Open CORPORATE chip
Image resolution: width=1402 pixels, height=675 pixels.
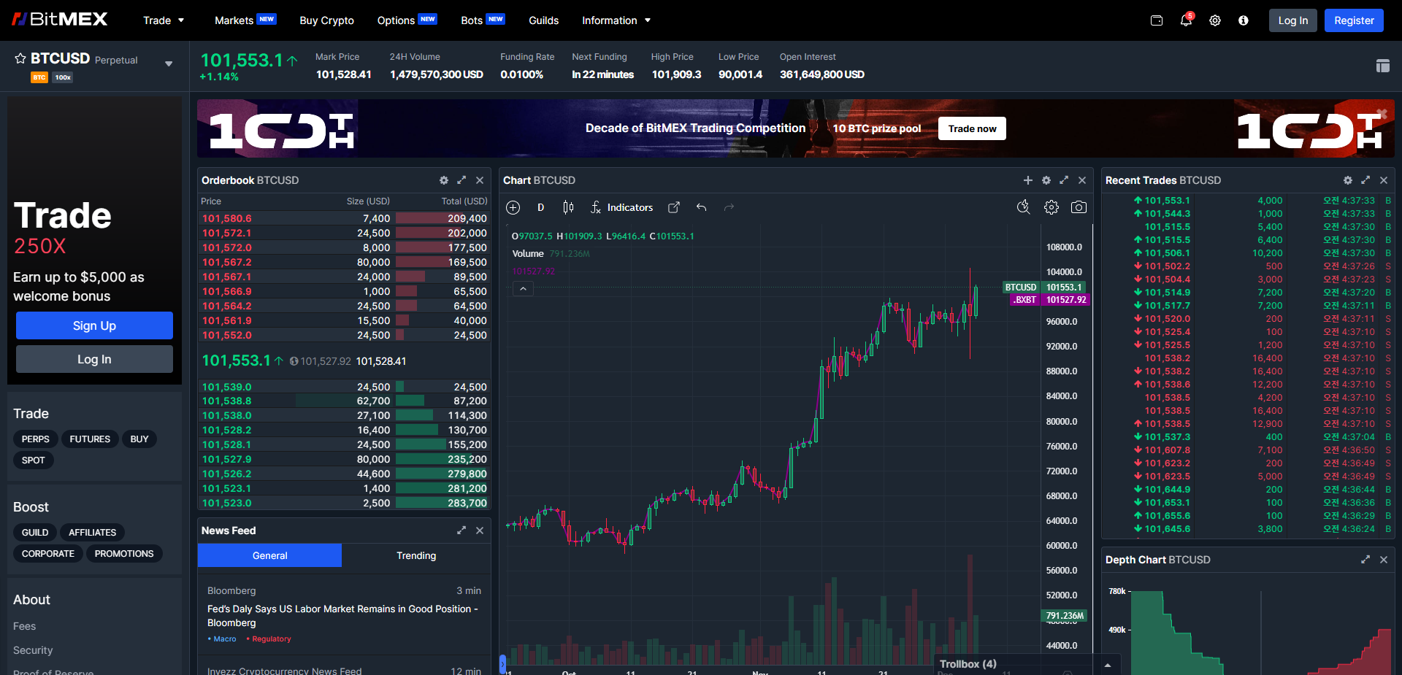[x=47, y=554]
